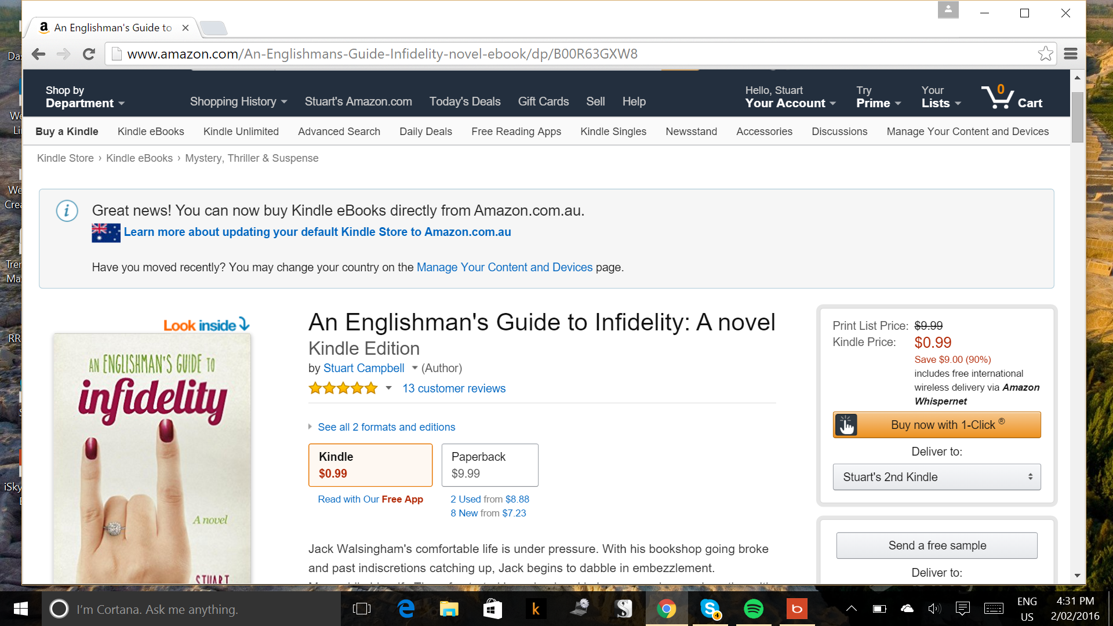Go to Kindle Unlimited in navigation bar
This screenshot has height=626, width=1113.
point(241,132)
